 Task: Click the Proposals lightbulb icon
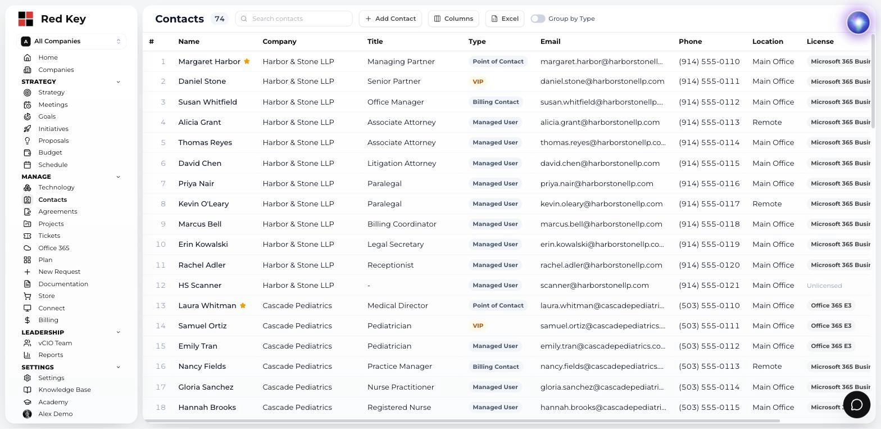pyautogui.click(x=27, y=141)
